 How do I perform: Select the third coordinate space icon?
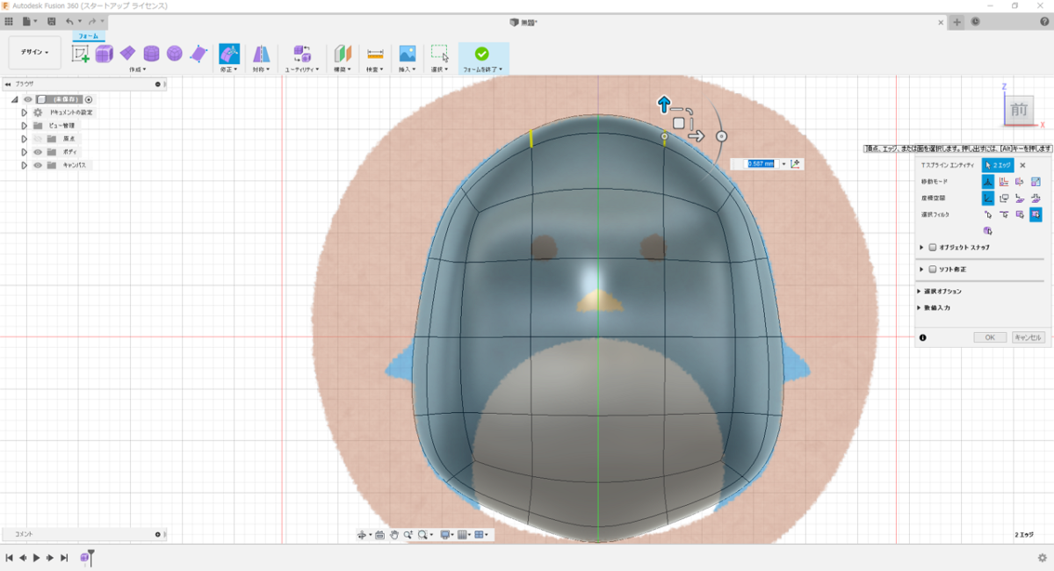1020,198
